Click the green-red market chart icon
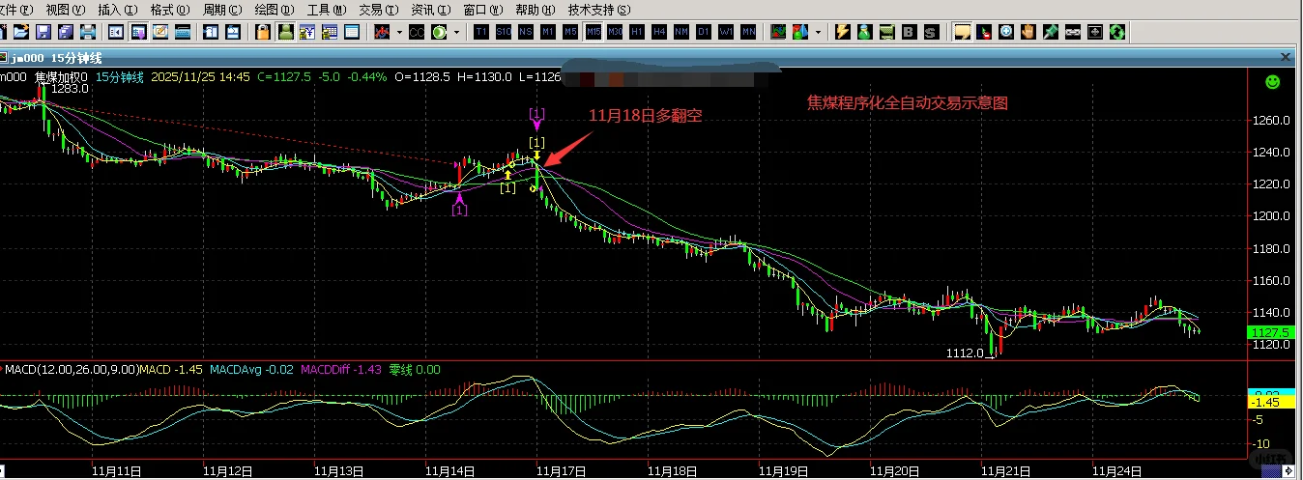 click(778, 32)
